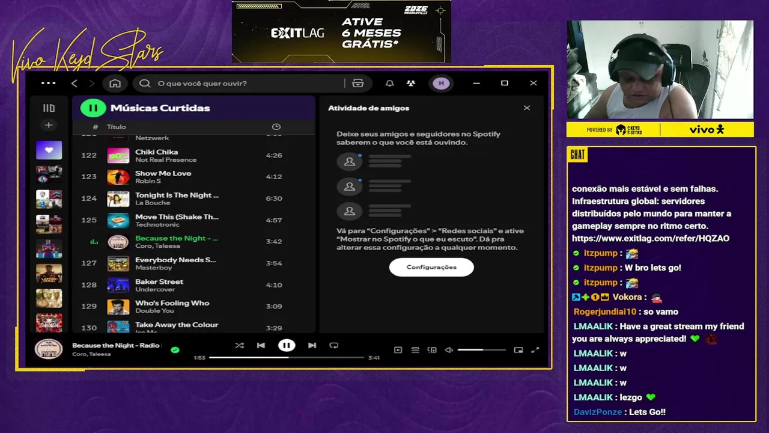The width and height of the screenshot is (769, 433).
Task: Sort tracks by the clock duration column
Action: point(276,127)
